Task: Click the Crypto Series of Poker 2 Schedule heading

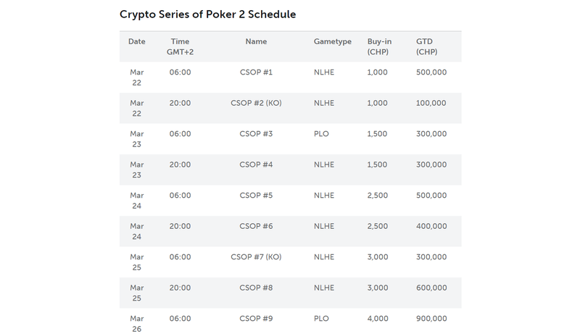Action: point(207,14)
